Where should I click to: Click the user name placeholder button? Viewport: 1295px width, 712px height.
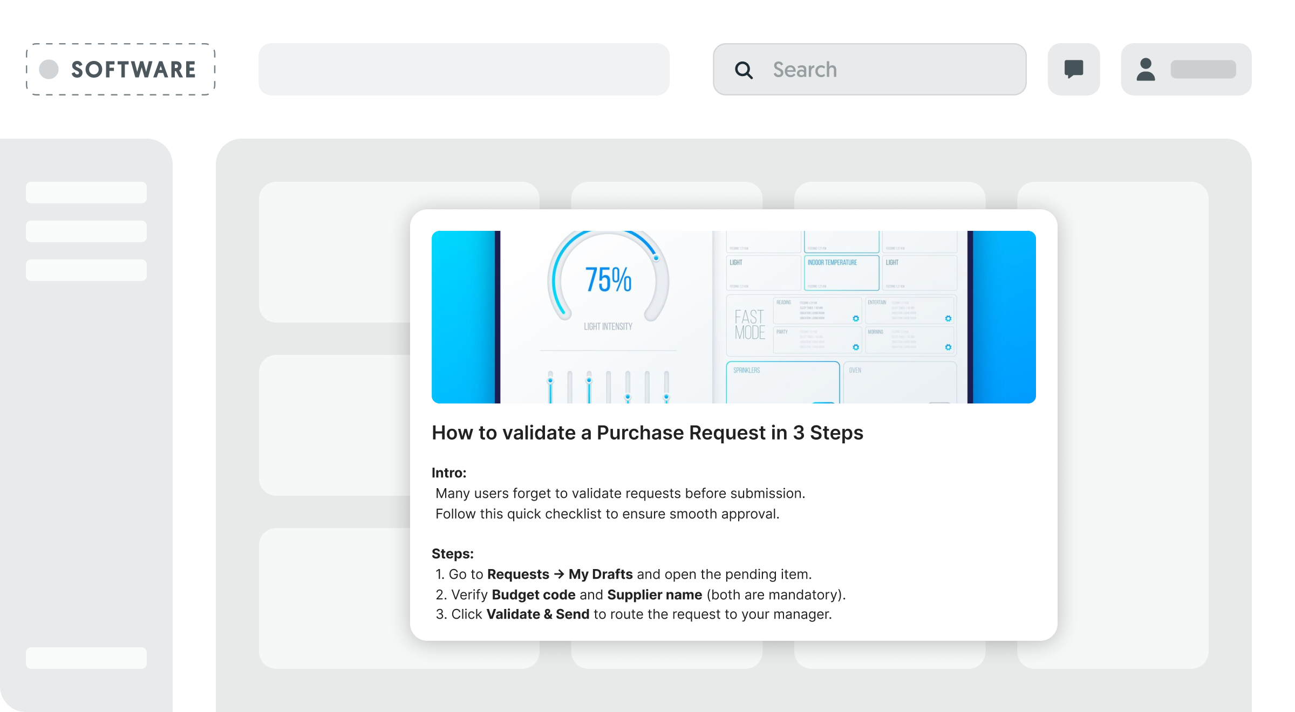coord(1203,70)
